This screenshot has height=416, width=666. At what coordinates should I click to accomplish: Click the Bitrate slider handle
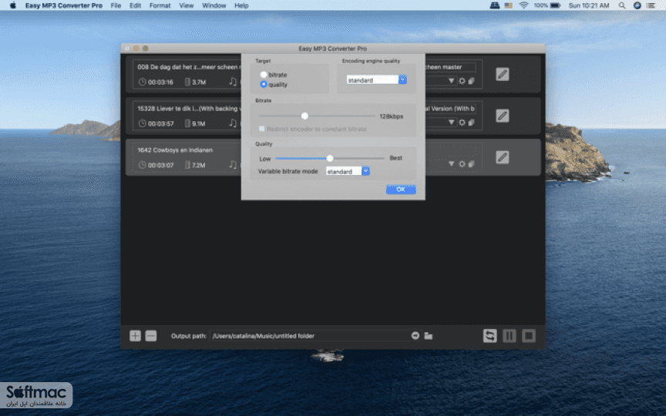(x=304, y=116)
